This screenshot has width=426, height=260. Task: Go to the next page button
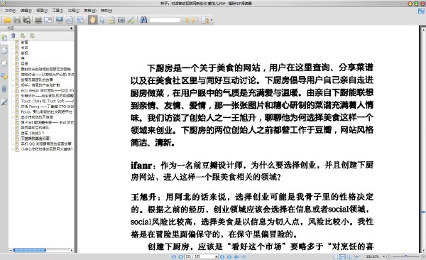coord(222,256)
